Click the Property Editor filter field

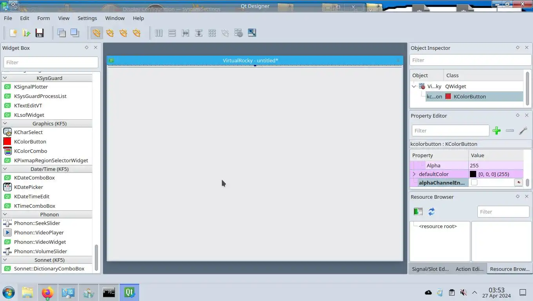pos(450,131)
